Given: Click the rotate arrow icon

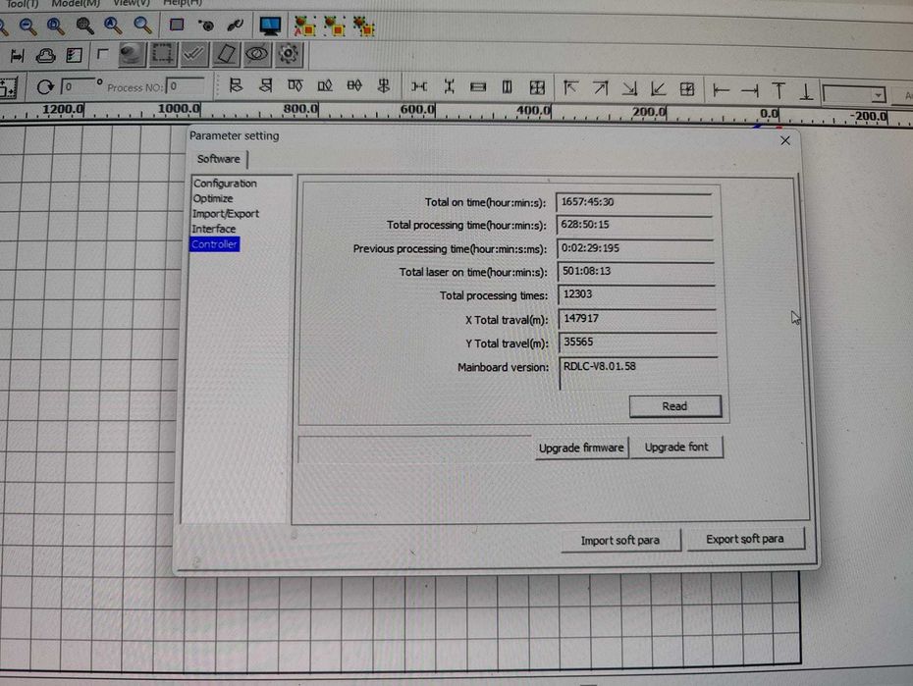Looking at the screenshot, I should coord(45,87).
